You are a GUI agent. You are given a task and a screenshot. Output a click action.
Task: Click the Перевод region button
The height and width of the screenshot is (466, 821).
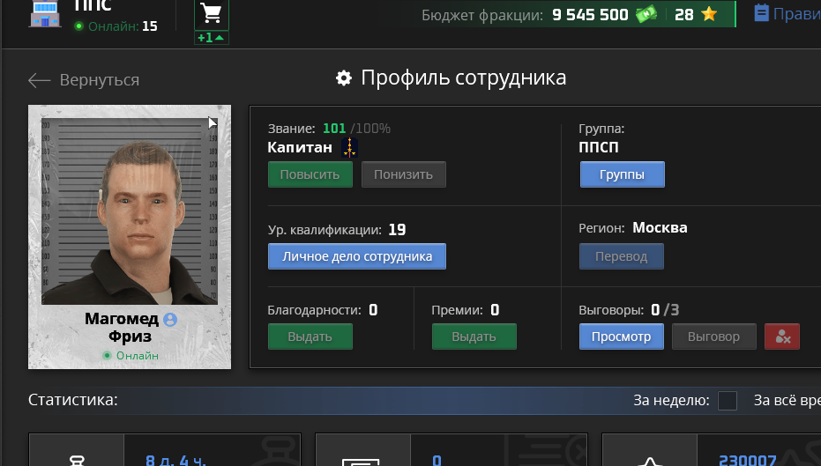coord(622,256)
